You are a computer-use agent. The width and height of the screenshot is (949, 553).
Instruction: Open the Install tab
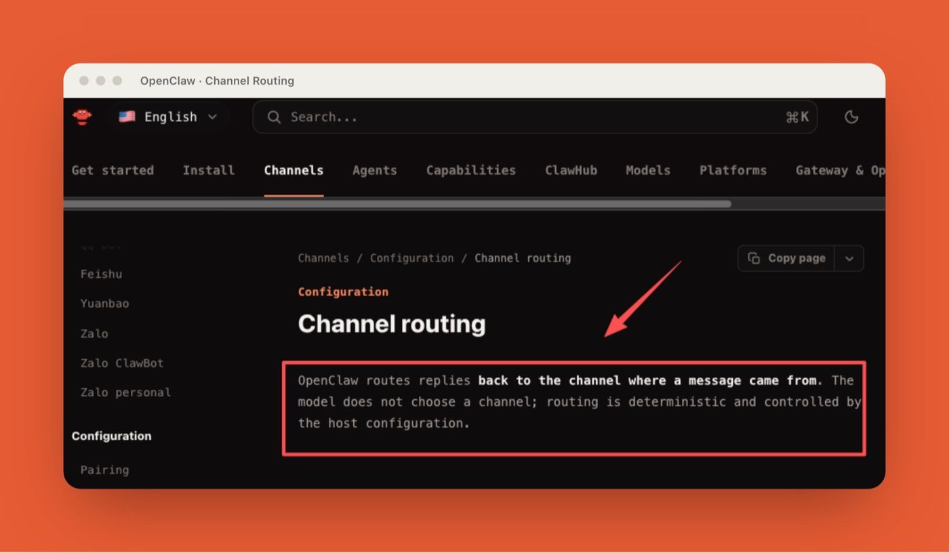tap(209, 170)
